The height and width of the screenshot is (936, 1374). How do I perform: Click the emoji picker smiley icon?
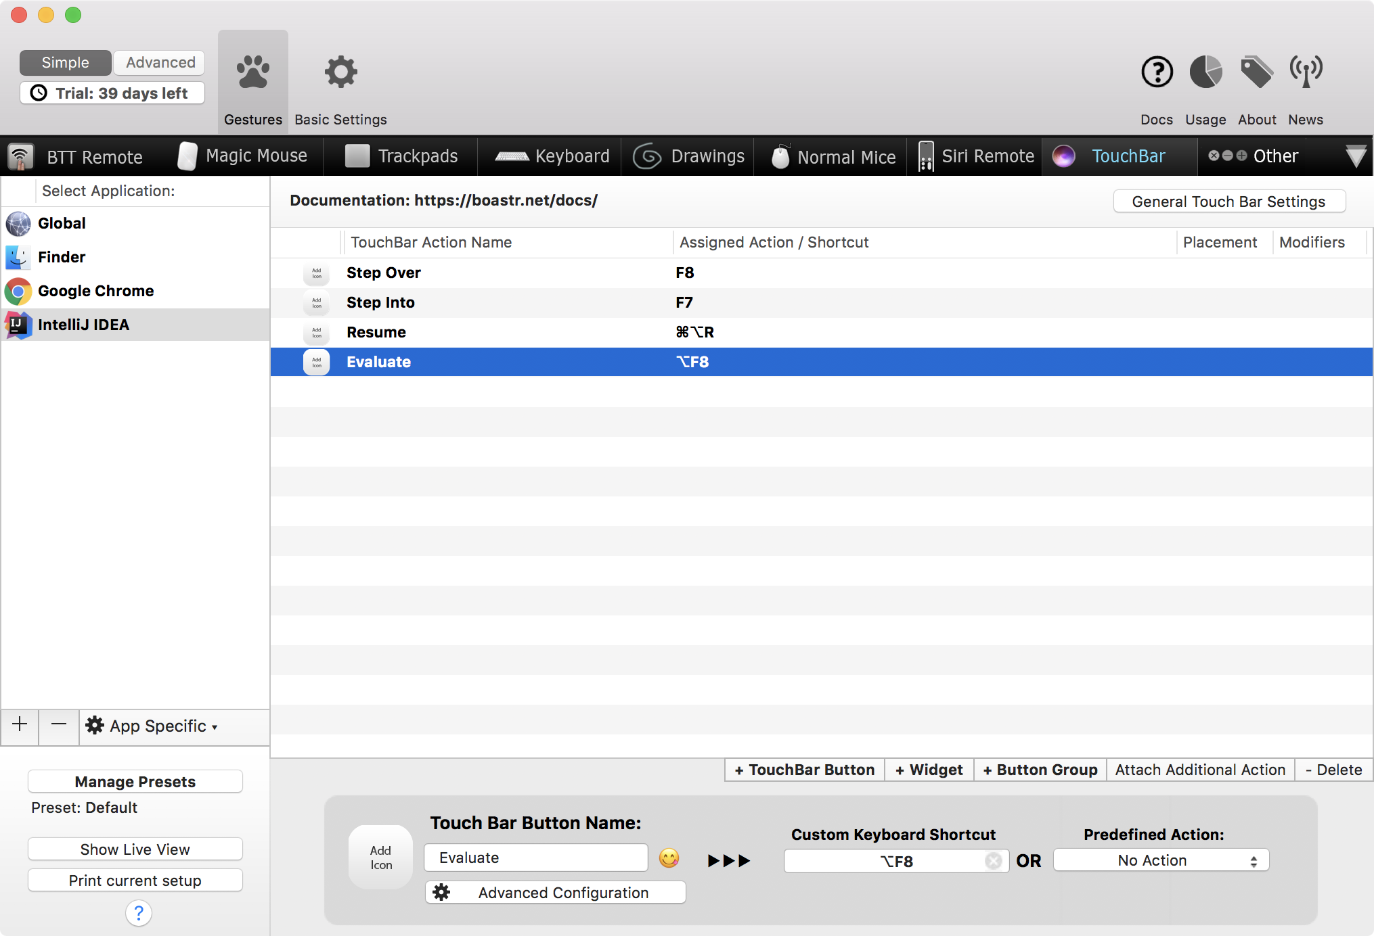coord(669,858)
